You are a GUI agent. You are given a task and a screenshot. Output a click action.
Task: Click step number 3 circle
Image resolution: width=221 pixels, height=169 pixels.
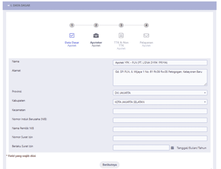pos(121,25)
